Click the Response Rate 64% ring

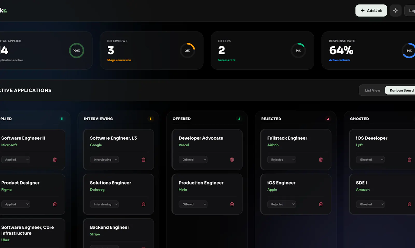[409, 51]
